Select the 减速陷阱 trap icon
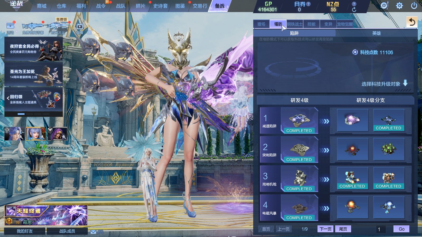Image resolution: width=422 pixels, height=237 pixels. pos(299,120)
